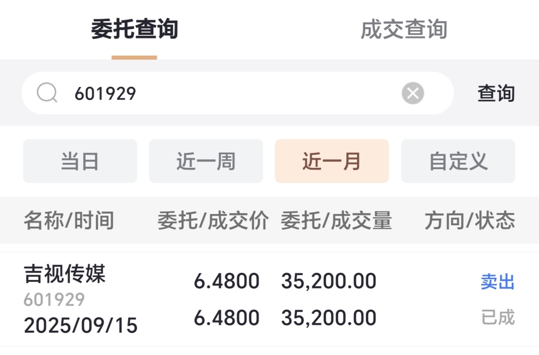Switch to the 委托查询 tab

click(x=134, y=30)
